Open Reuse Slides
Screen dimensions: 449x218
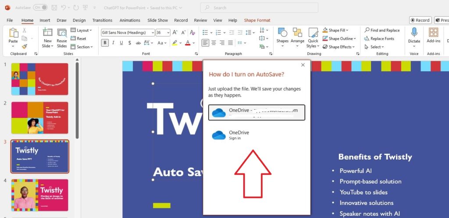pos(61,38)
